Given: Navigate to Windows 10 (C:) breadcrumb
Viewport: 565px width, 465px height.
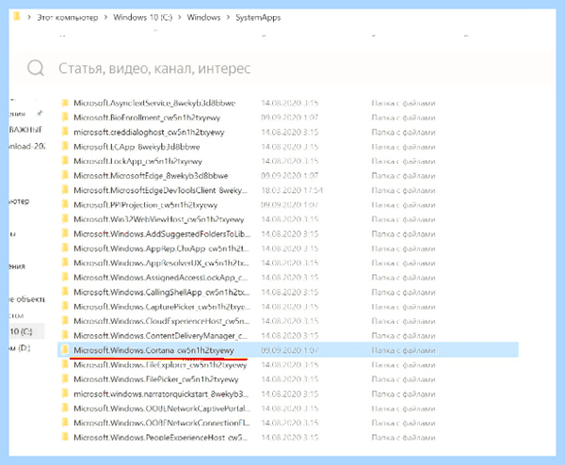Looking at the screenshot, I should pos(143,17).
